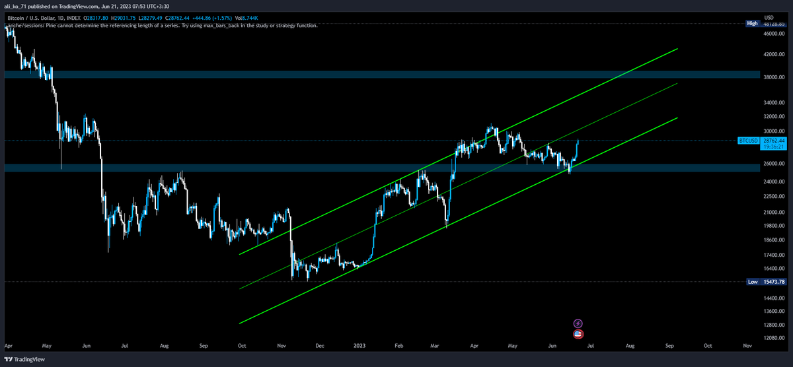Click the current price 28762.44 axis label
This screenshot has height=367, width=793.
pyautogui.click(x=774, y=141)
